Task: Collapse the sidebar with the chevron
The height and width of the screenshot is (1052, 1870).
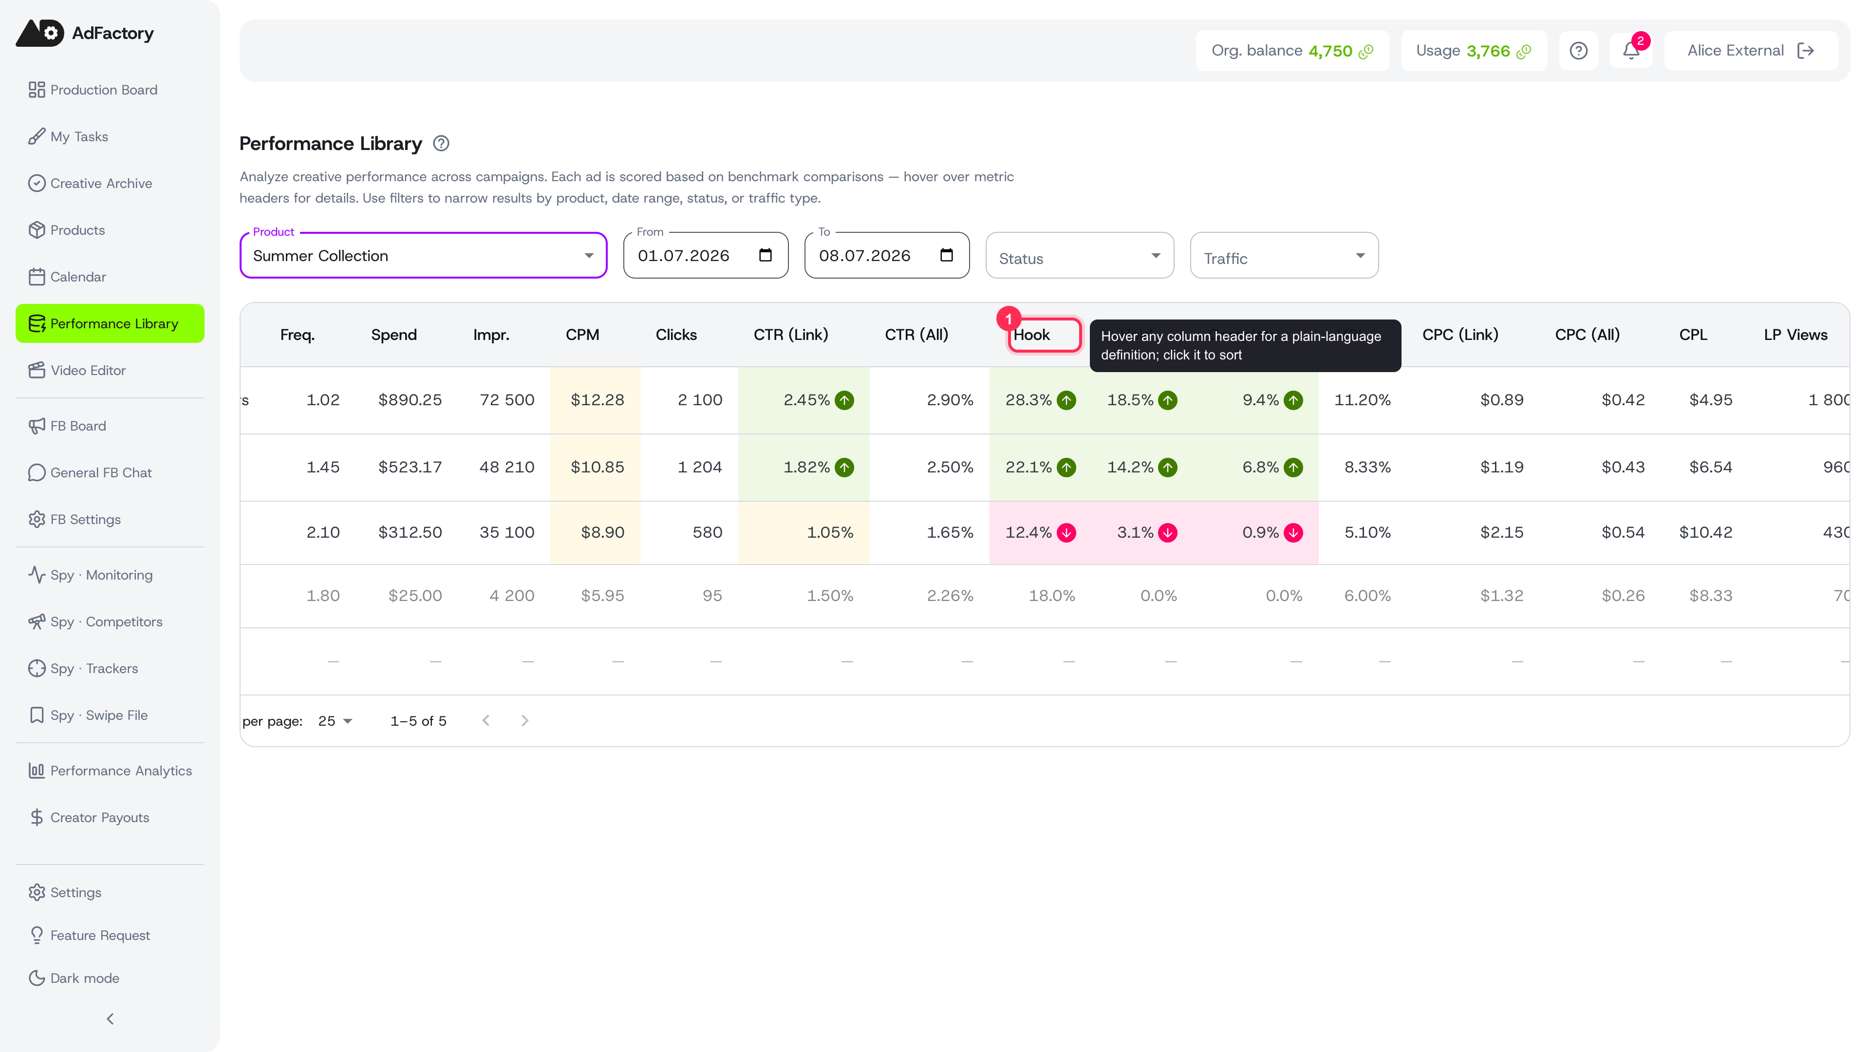Action: coord(110,1019)
